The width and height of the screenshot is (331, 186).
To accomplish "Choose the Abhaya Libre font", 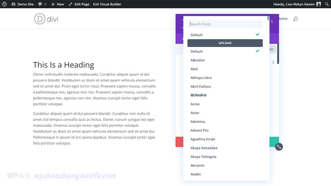I will pyautogui.click(x=225, y=78).
